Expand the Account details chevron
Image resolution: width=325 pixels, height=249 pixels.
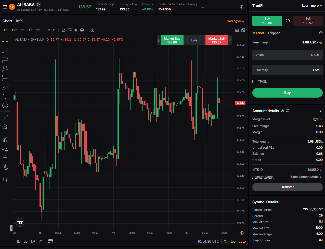click(321, 111)
